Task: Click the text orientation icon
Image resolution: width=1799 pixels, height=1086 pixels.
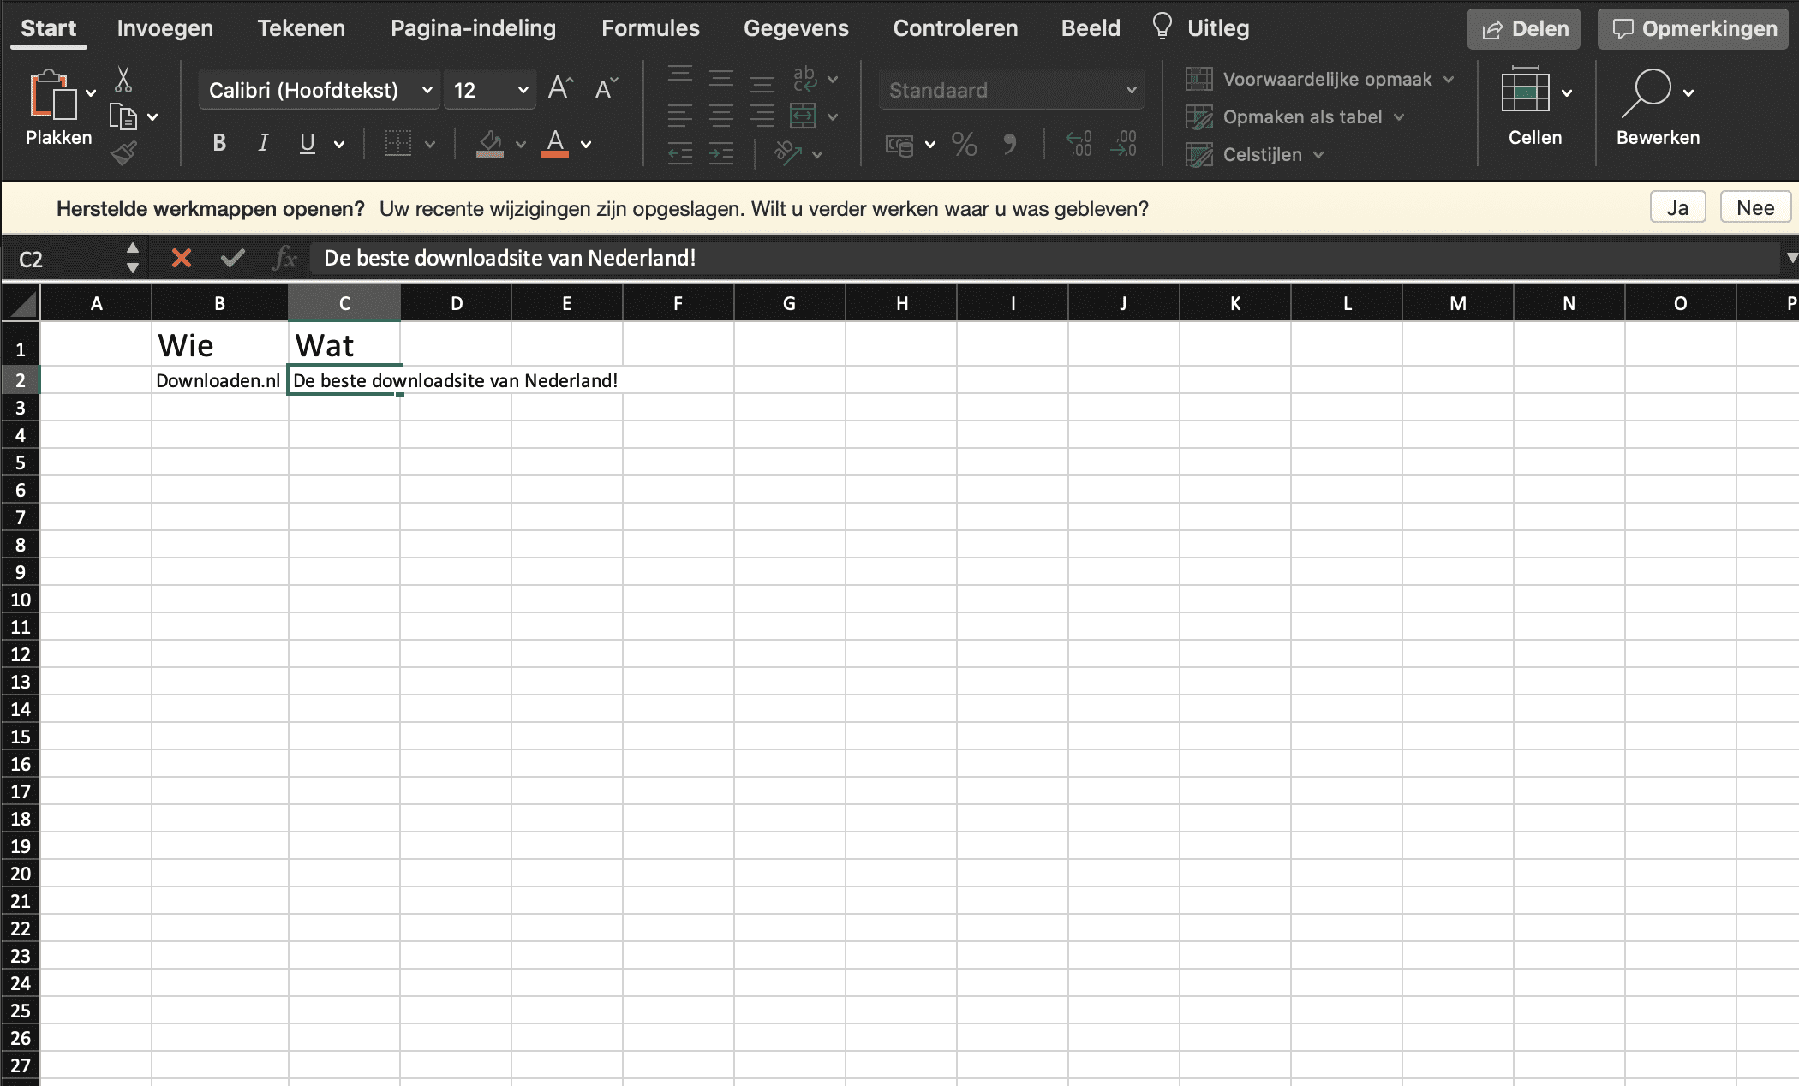Action: (x=788, y=153)
